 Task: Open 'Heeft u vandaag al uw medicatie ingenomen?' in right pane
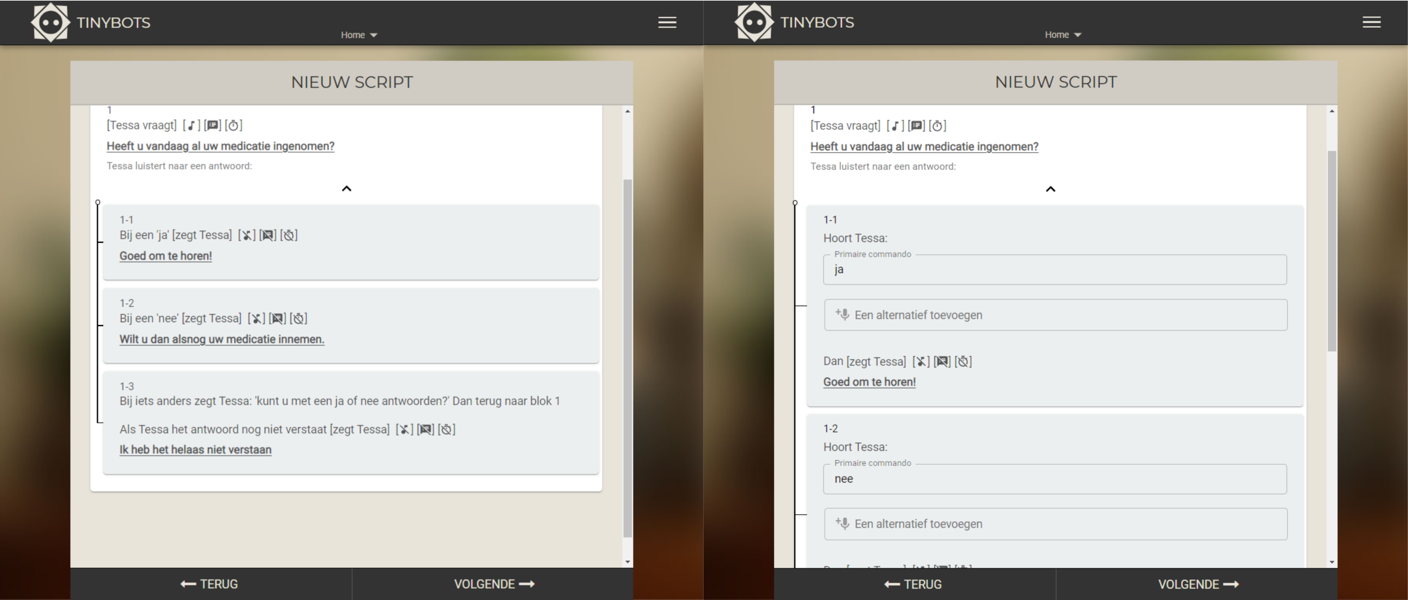point(924,146)
